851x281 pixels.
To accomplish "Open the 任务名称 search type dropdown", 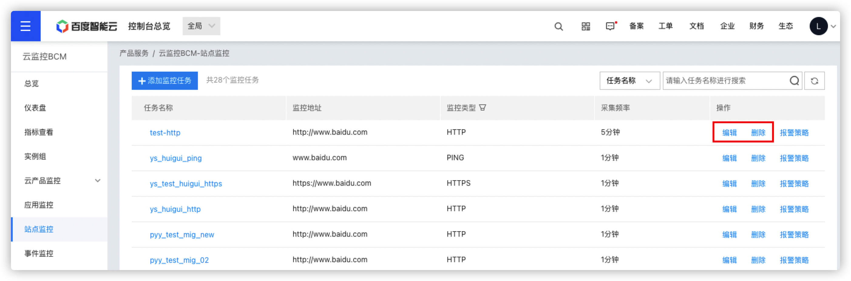I will tap(629, 81).
